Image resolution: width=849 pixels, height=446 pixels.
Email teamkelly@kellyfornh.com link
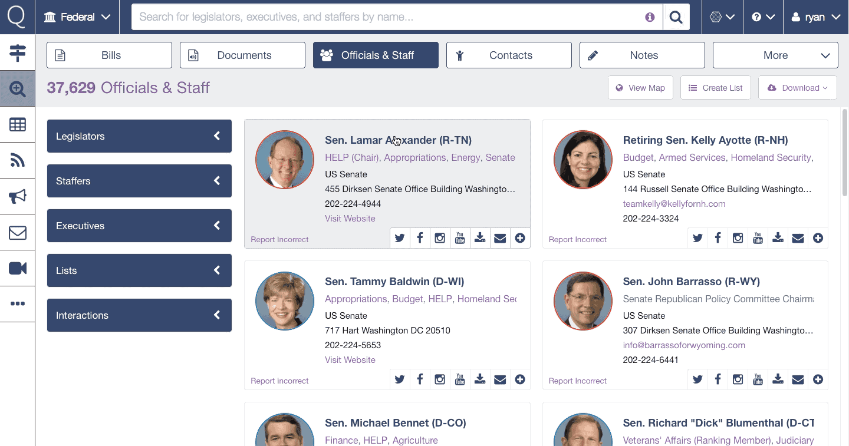674,204
